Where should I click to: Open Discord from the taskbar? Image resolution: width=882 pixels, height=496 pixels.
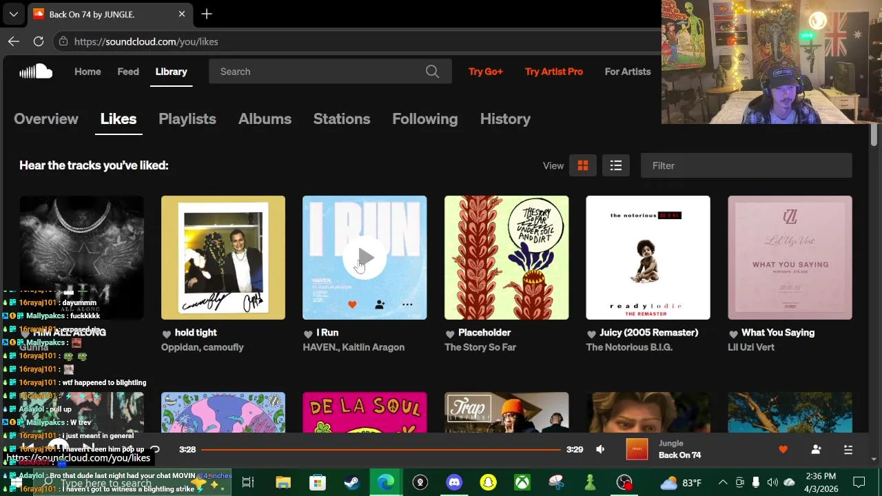[454, 482]
